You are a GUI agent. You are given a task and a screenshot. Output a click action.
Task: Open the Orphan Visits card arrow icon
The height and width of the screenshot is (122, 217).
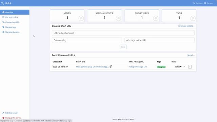(x=118, y=18)
